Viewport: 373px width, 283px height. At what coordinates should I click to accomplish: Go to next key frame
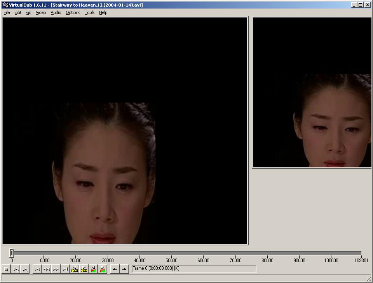[84, 269]
